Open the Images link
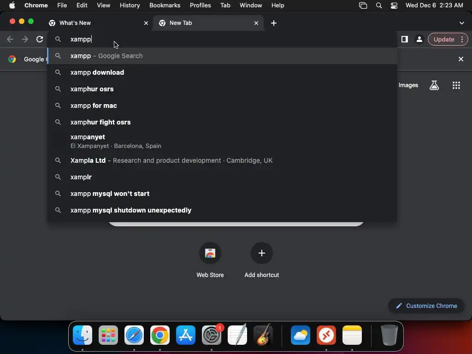This screenshot has width=472, height=354. click(x=408, y=85)
